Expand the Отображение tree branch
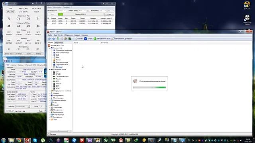Screen dimensions: 255x143 (x=49, y=96)
